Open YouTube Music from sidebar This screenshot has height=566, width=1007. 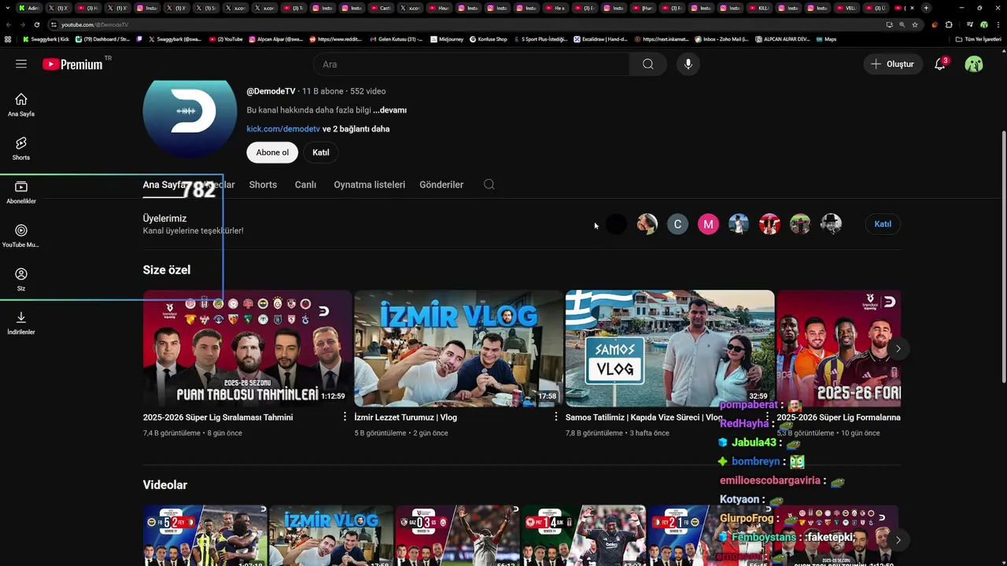point(21,235)
